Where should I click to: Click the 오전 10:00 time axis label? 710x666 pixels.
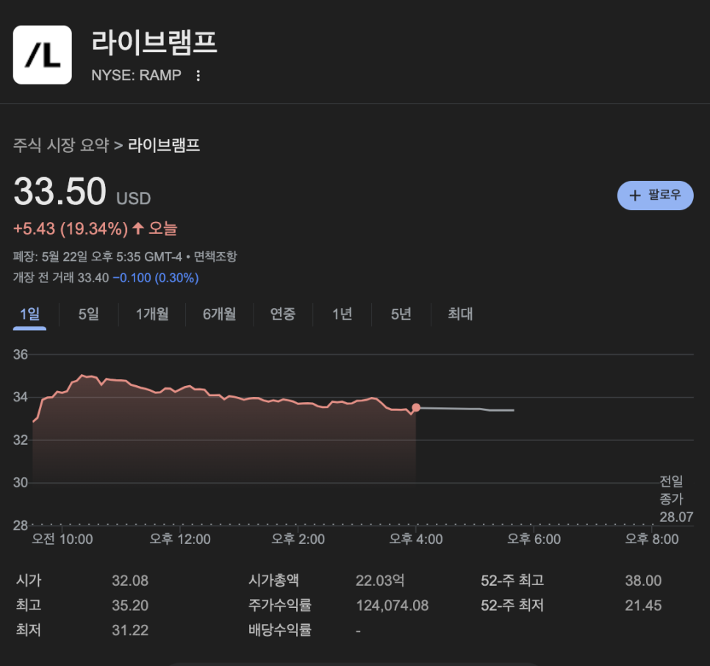62,540
